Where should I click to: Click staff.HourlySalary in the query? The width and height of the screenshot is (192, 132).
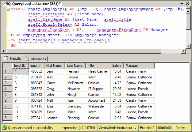click(50, 25)
